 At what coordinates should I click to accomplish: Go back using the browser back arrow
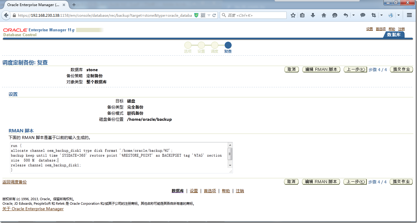click(7, 15)
